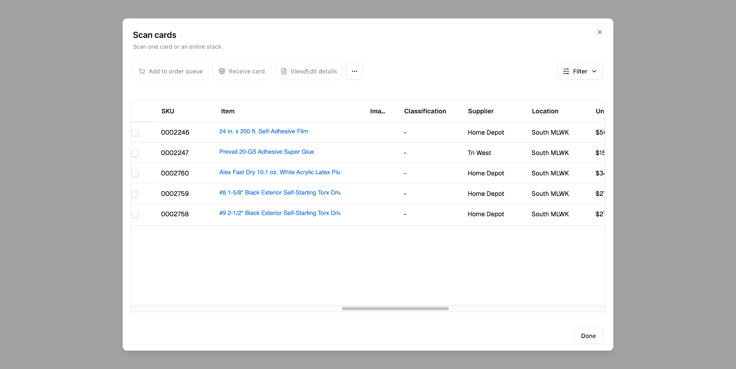Click Home Depot in the 0002246 row
The width and height of the screenshot is (736, 369).
[x=486, y=132]
